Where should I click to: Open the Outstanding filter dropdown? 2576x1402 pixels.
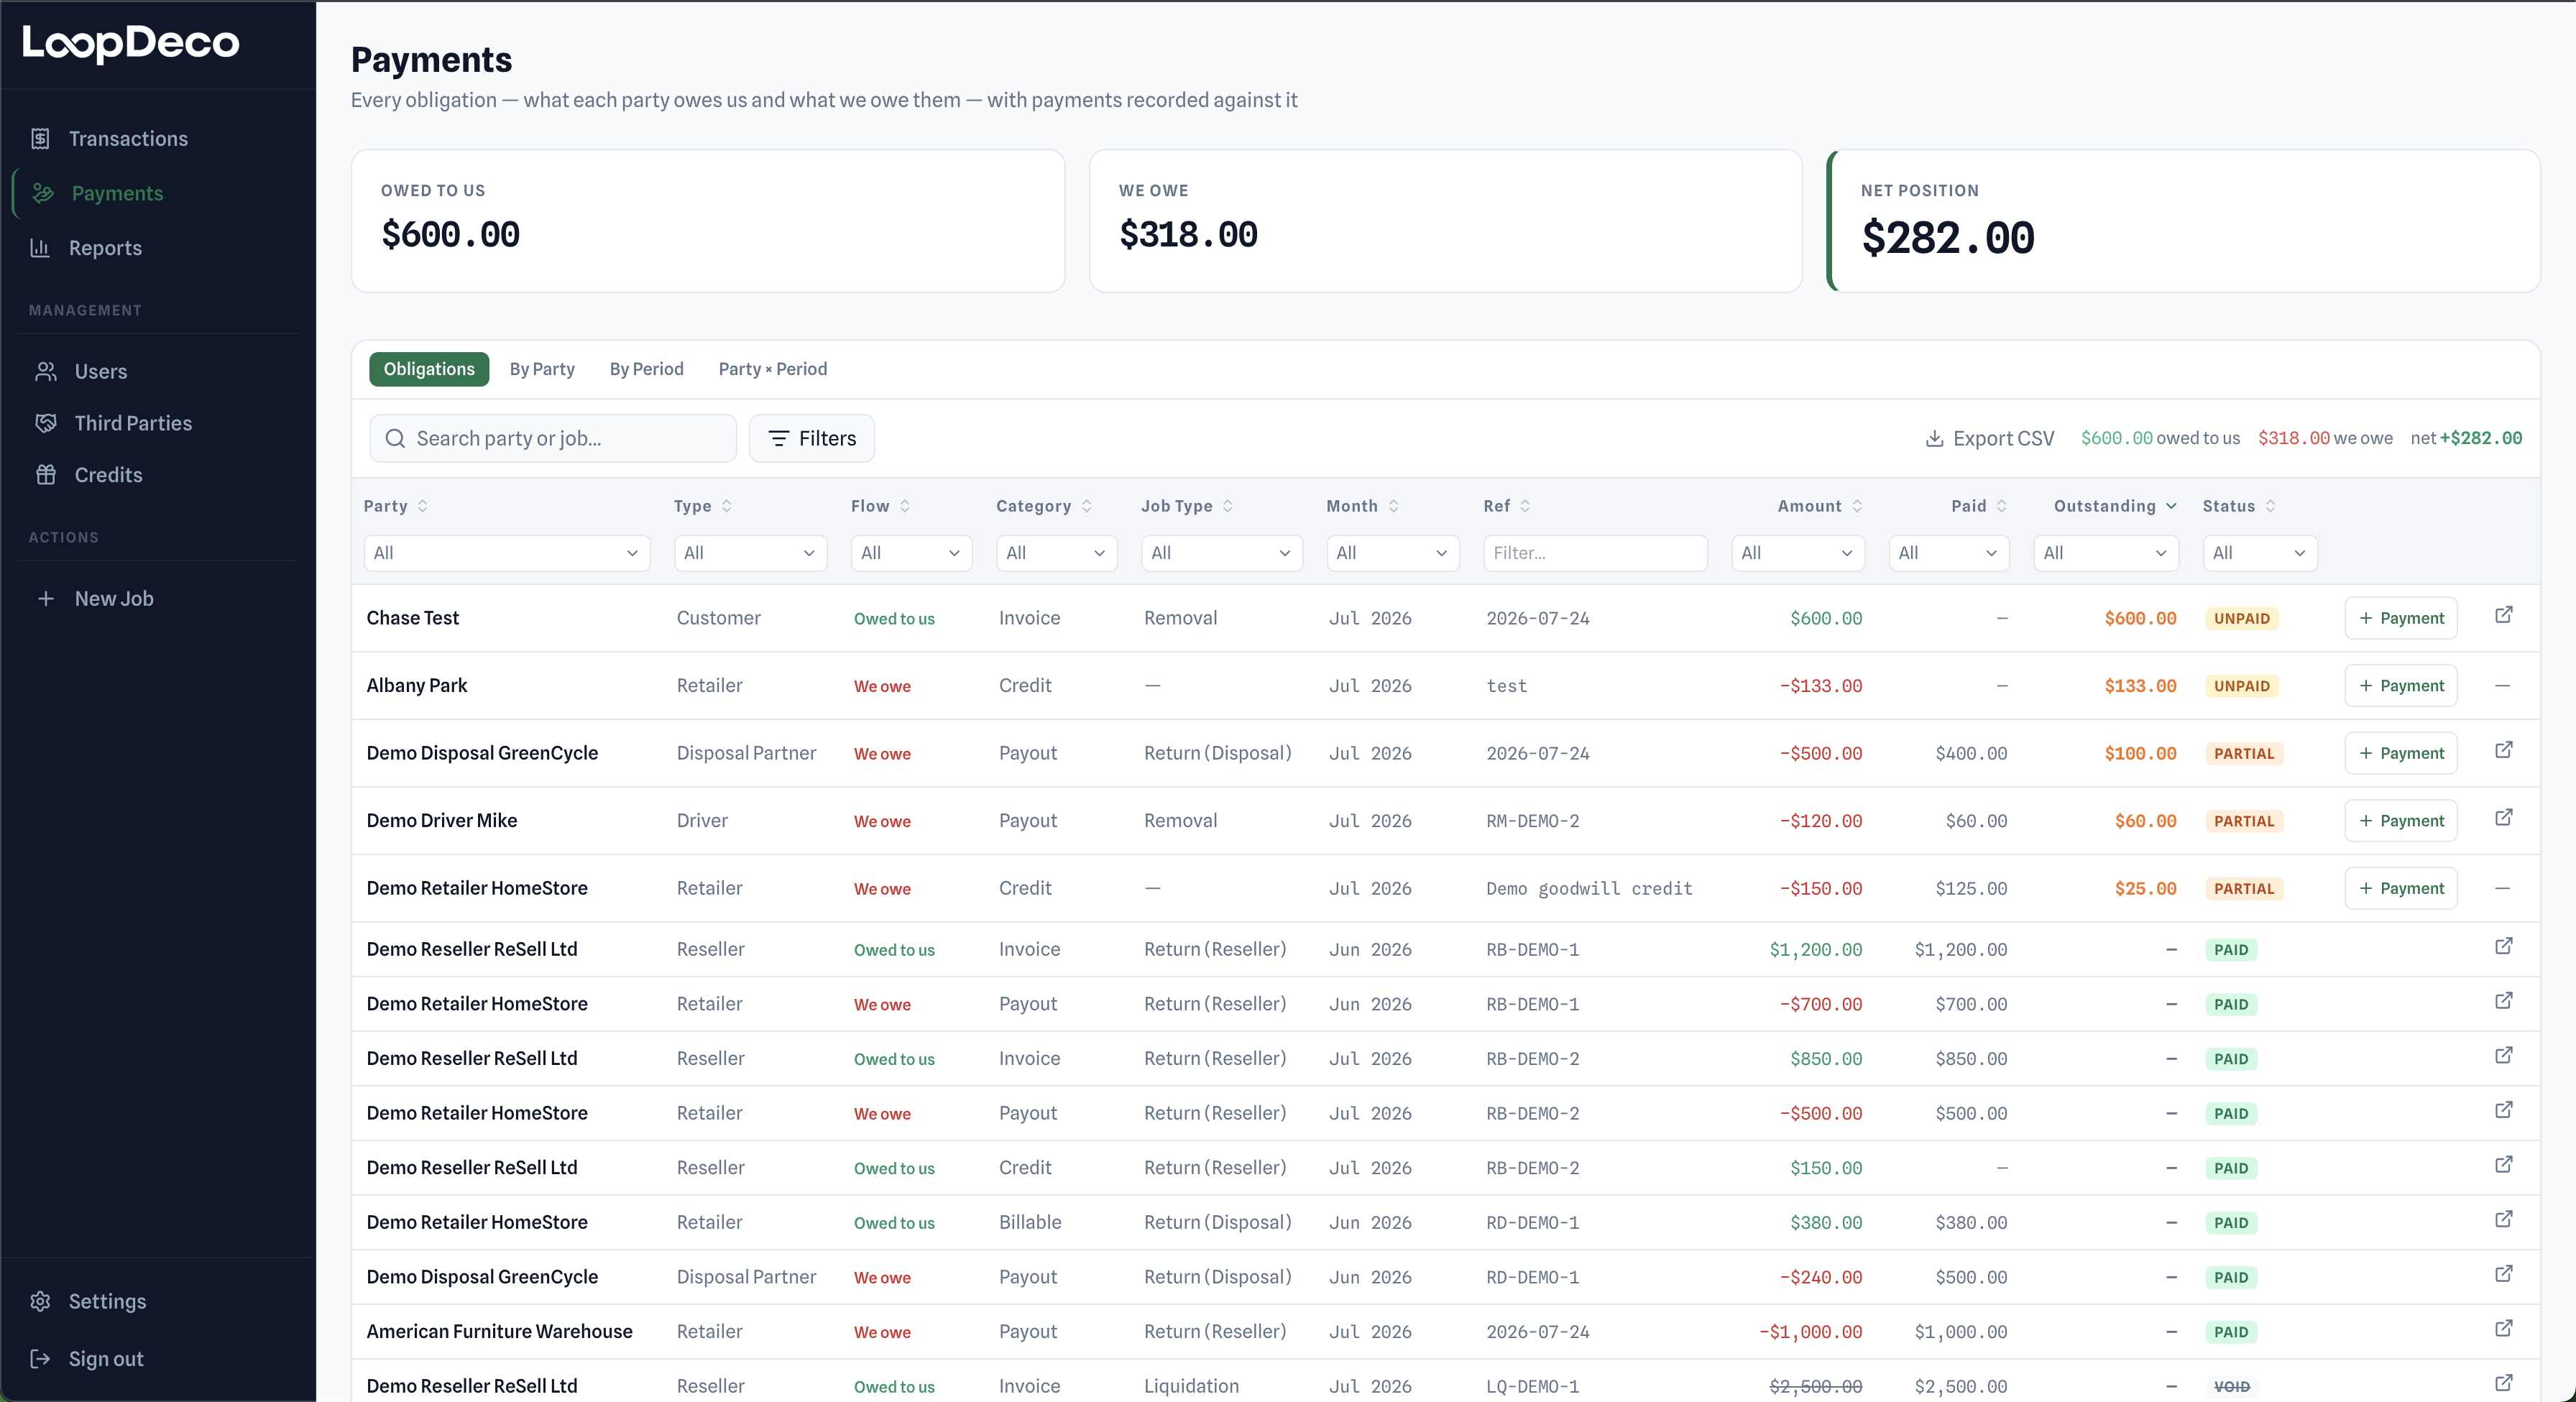2106,553
